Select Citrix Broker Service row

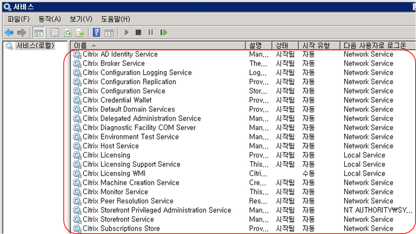(243, 63)
